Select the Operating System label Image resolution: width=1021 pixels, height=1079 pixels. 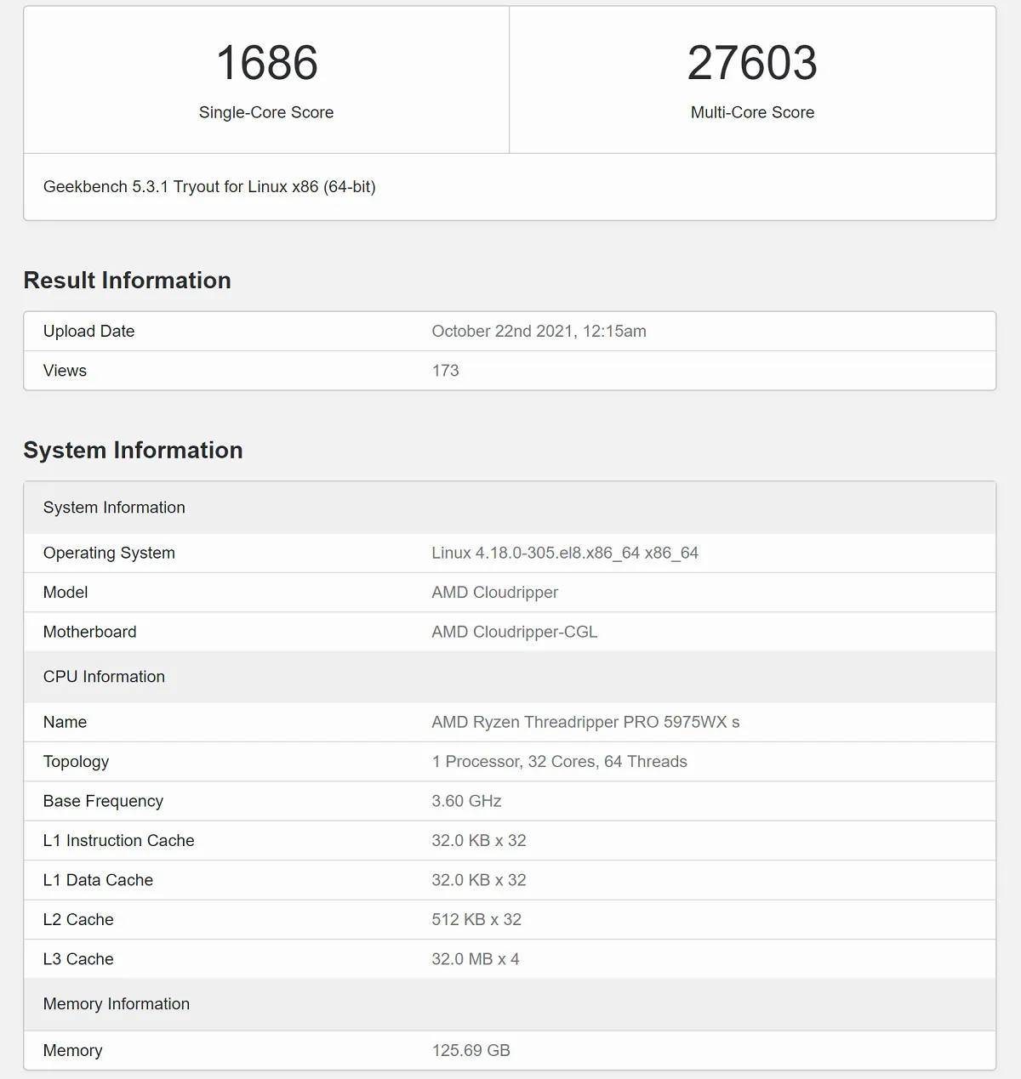tap(109, 554)
